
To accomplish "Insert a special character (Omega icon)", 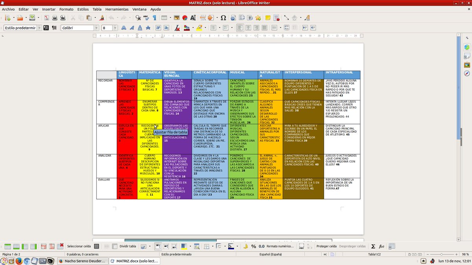I will tap(223, 18).
